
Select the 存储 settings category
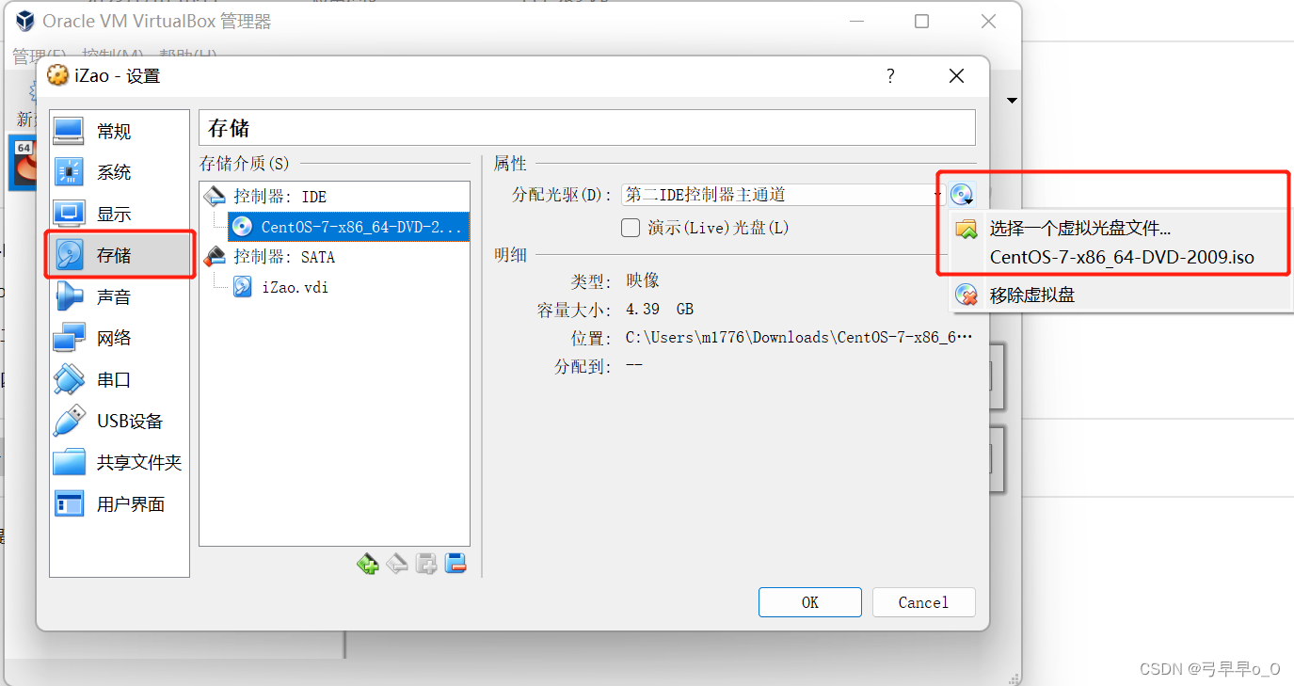[120, 255]
